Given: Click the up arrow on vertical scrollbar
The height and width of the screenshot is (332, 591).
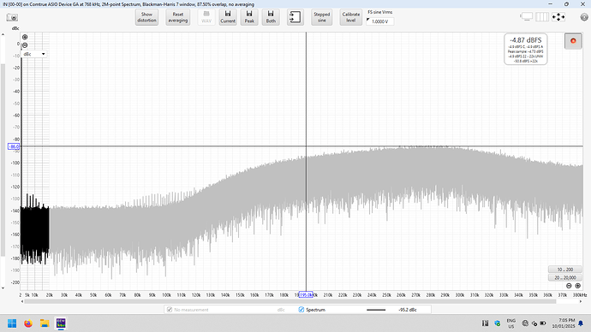Looking at the screenshot, I should 3,34.
